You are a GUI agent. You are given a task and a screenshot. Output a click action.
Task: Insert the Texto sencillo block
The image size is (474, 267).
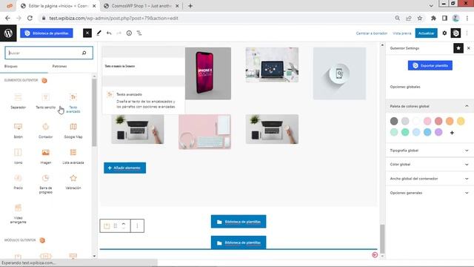[x=45, y=101]
